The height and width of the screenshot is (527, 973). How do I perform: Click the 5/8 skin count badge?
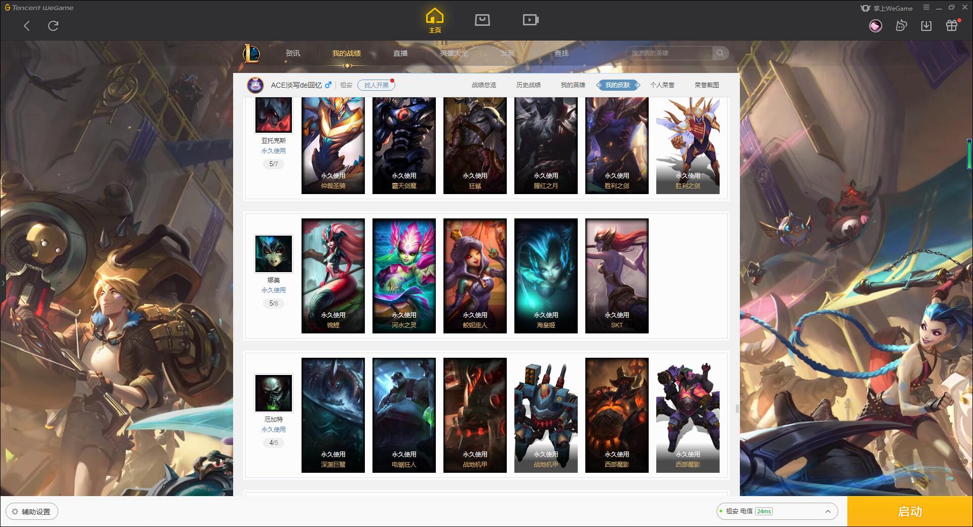coord(274,304)
